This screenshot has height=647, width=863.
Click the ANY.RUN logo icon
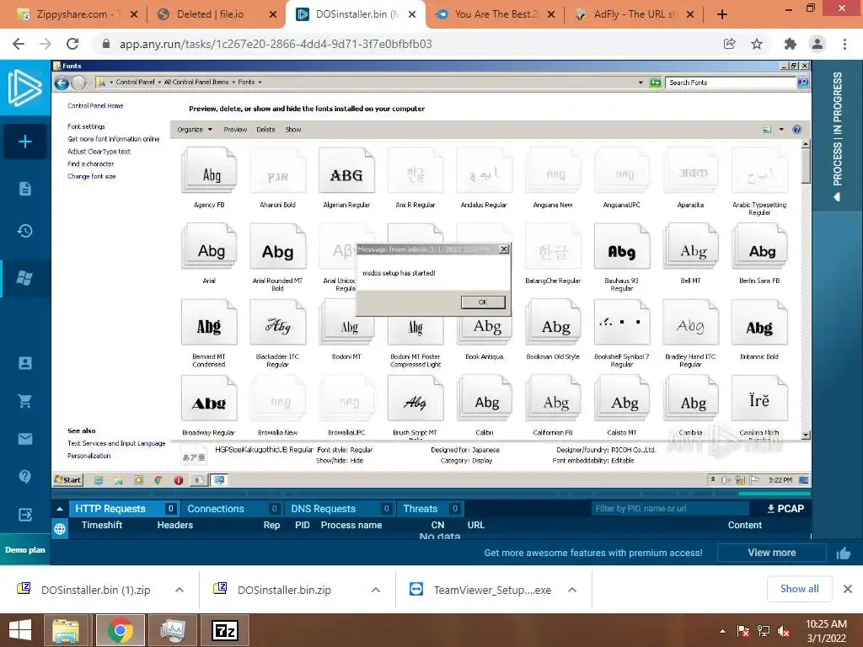pos(24,88)
